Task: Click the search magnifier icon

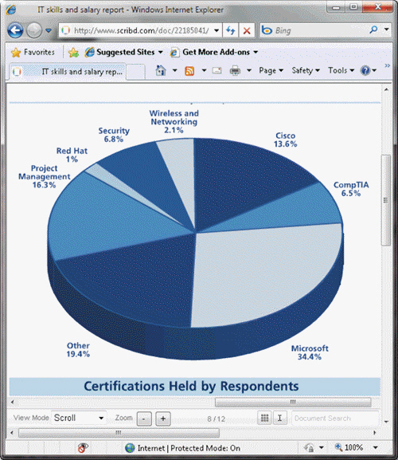Action: pyautogui.click(x=373, y=30)
